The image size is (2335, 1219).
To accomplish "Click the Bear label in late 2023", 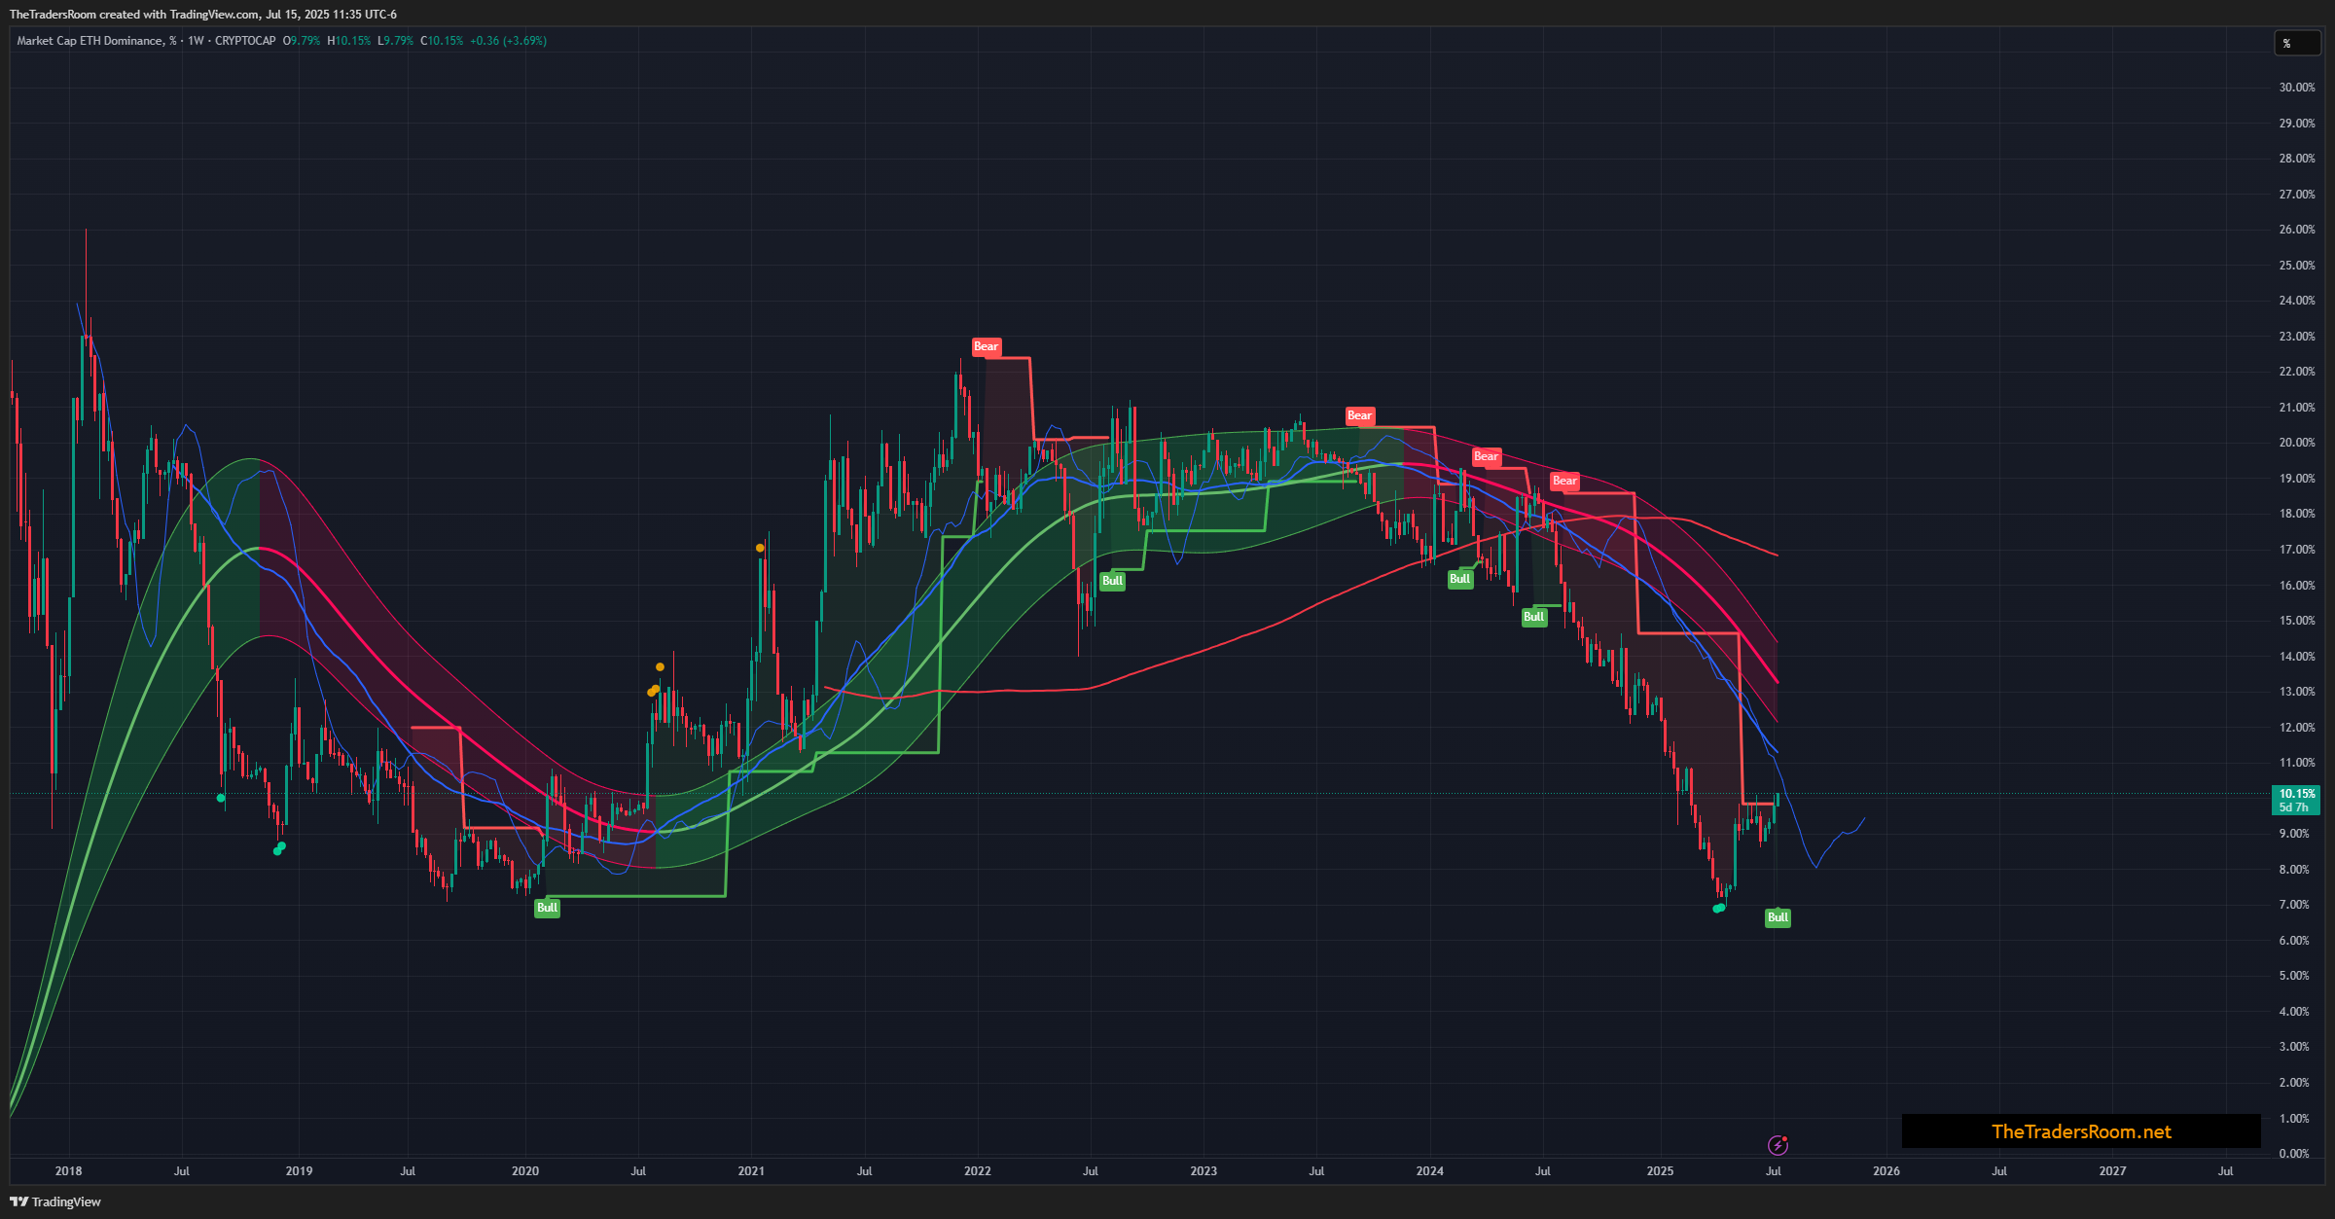I will [1359, 415].
